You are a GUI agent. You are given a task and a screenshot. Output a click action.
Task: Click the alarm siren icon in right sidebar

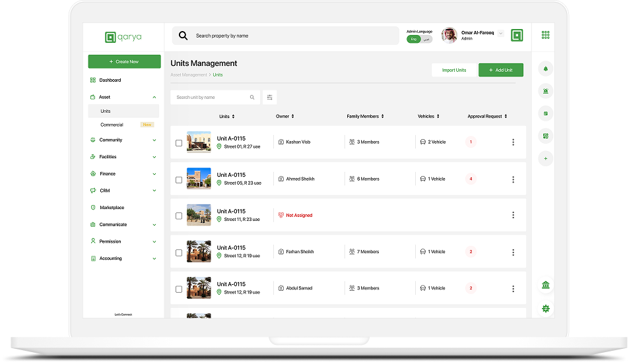545,91
